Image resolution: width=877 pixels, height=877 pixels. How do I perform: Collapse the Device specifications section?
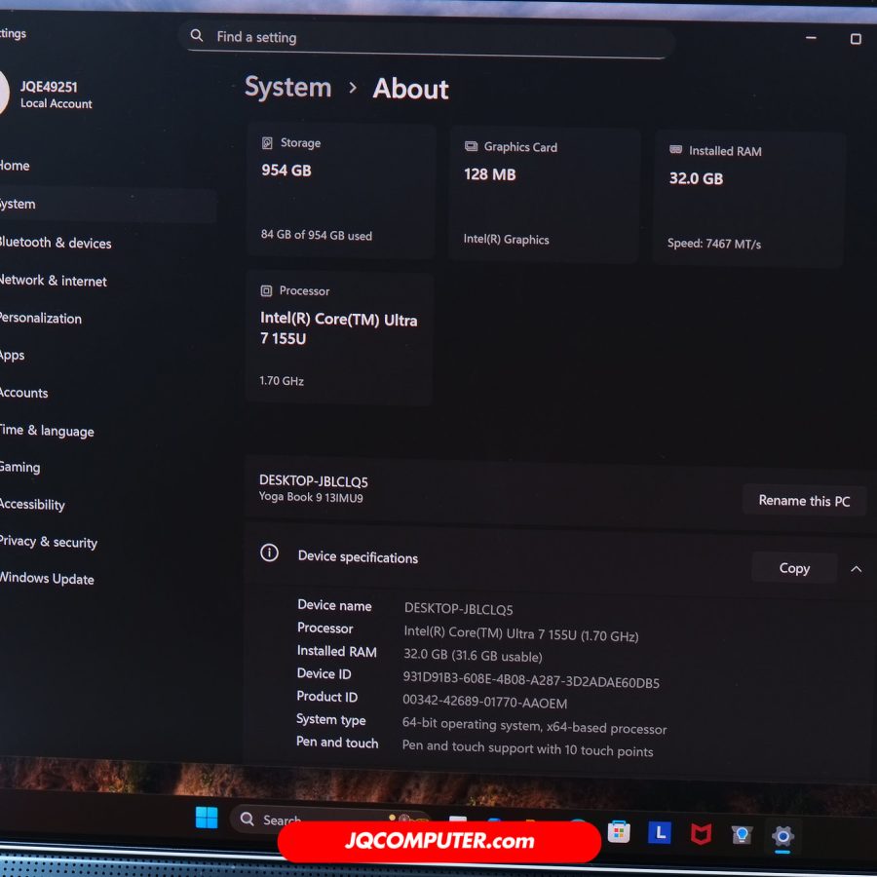point(856,569)
